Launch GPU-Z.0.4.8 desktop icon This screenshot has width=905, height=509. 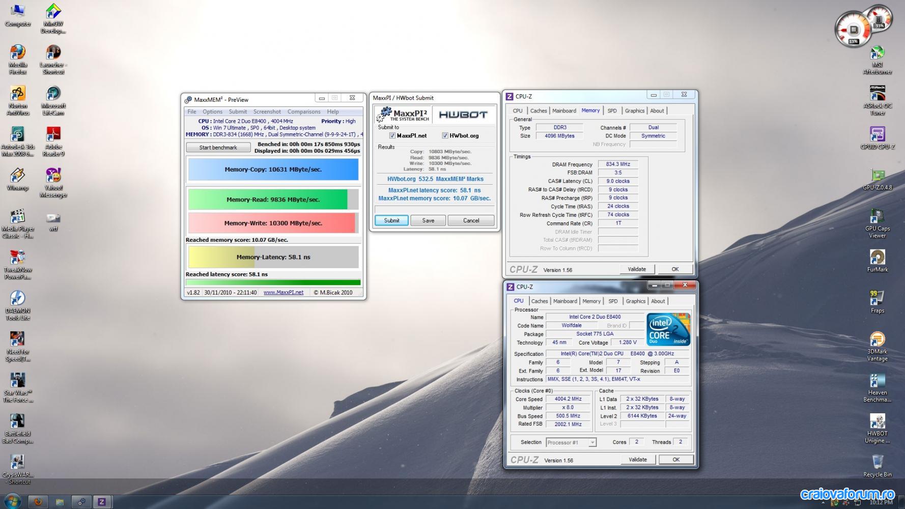878,179
